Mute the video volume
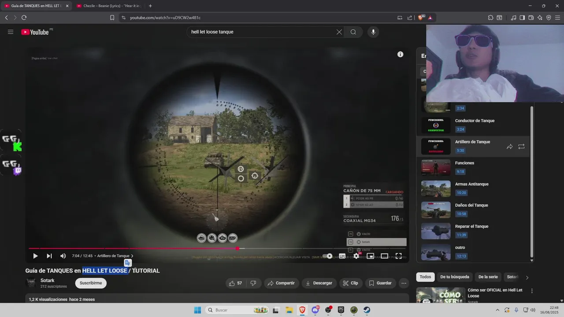The image size is (564, 317). coord(63,256)
